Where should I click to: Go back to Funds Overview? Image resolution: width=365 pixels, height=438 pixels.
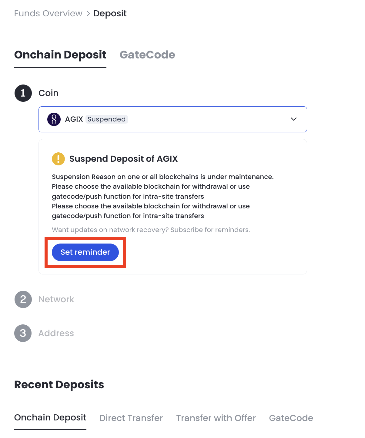point(48,14)
